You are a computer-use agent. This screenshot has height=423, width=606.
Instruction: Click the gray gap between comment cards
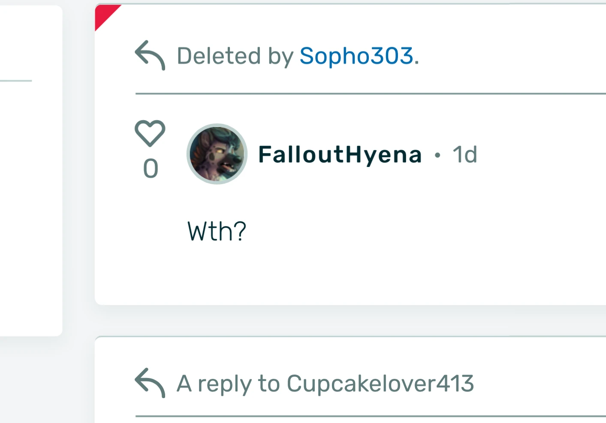(x=350, y=321)
